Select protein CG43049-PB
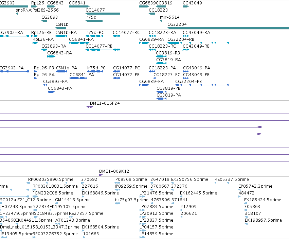The height and width of the screenshot is (239, 289). coord(196,75)
